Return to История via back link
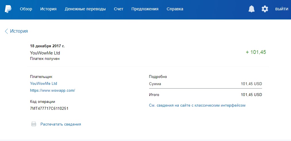 (19, 31)
